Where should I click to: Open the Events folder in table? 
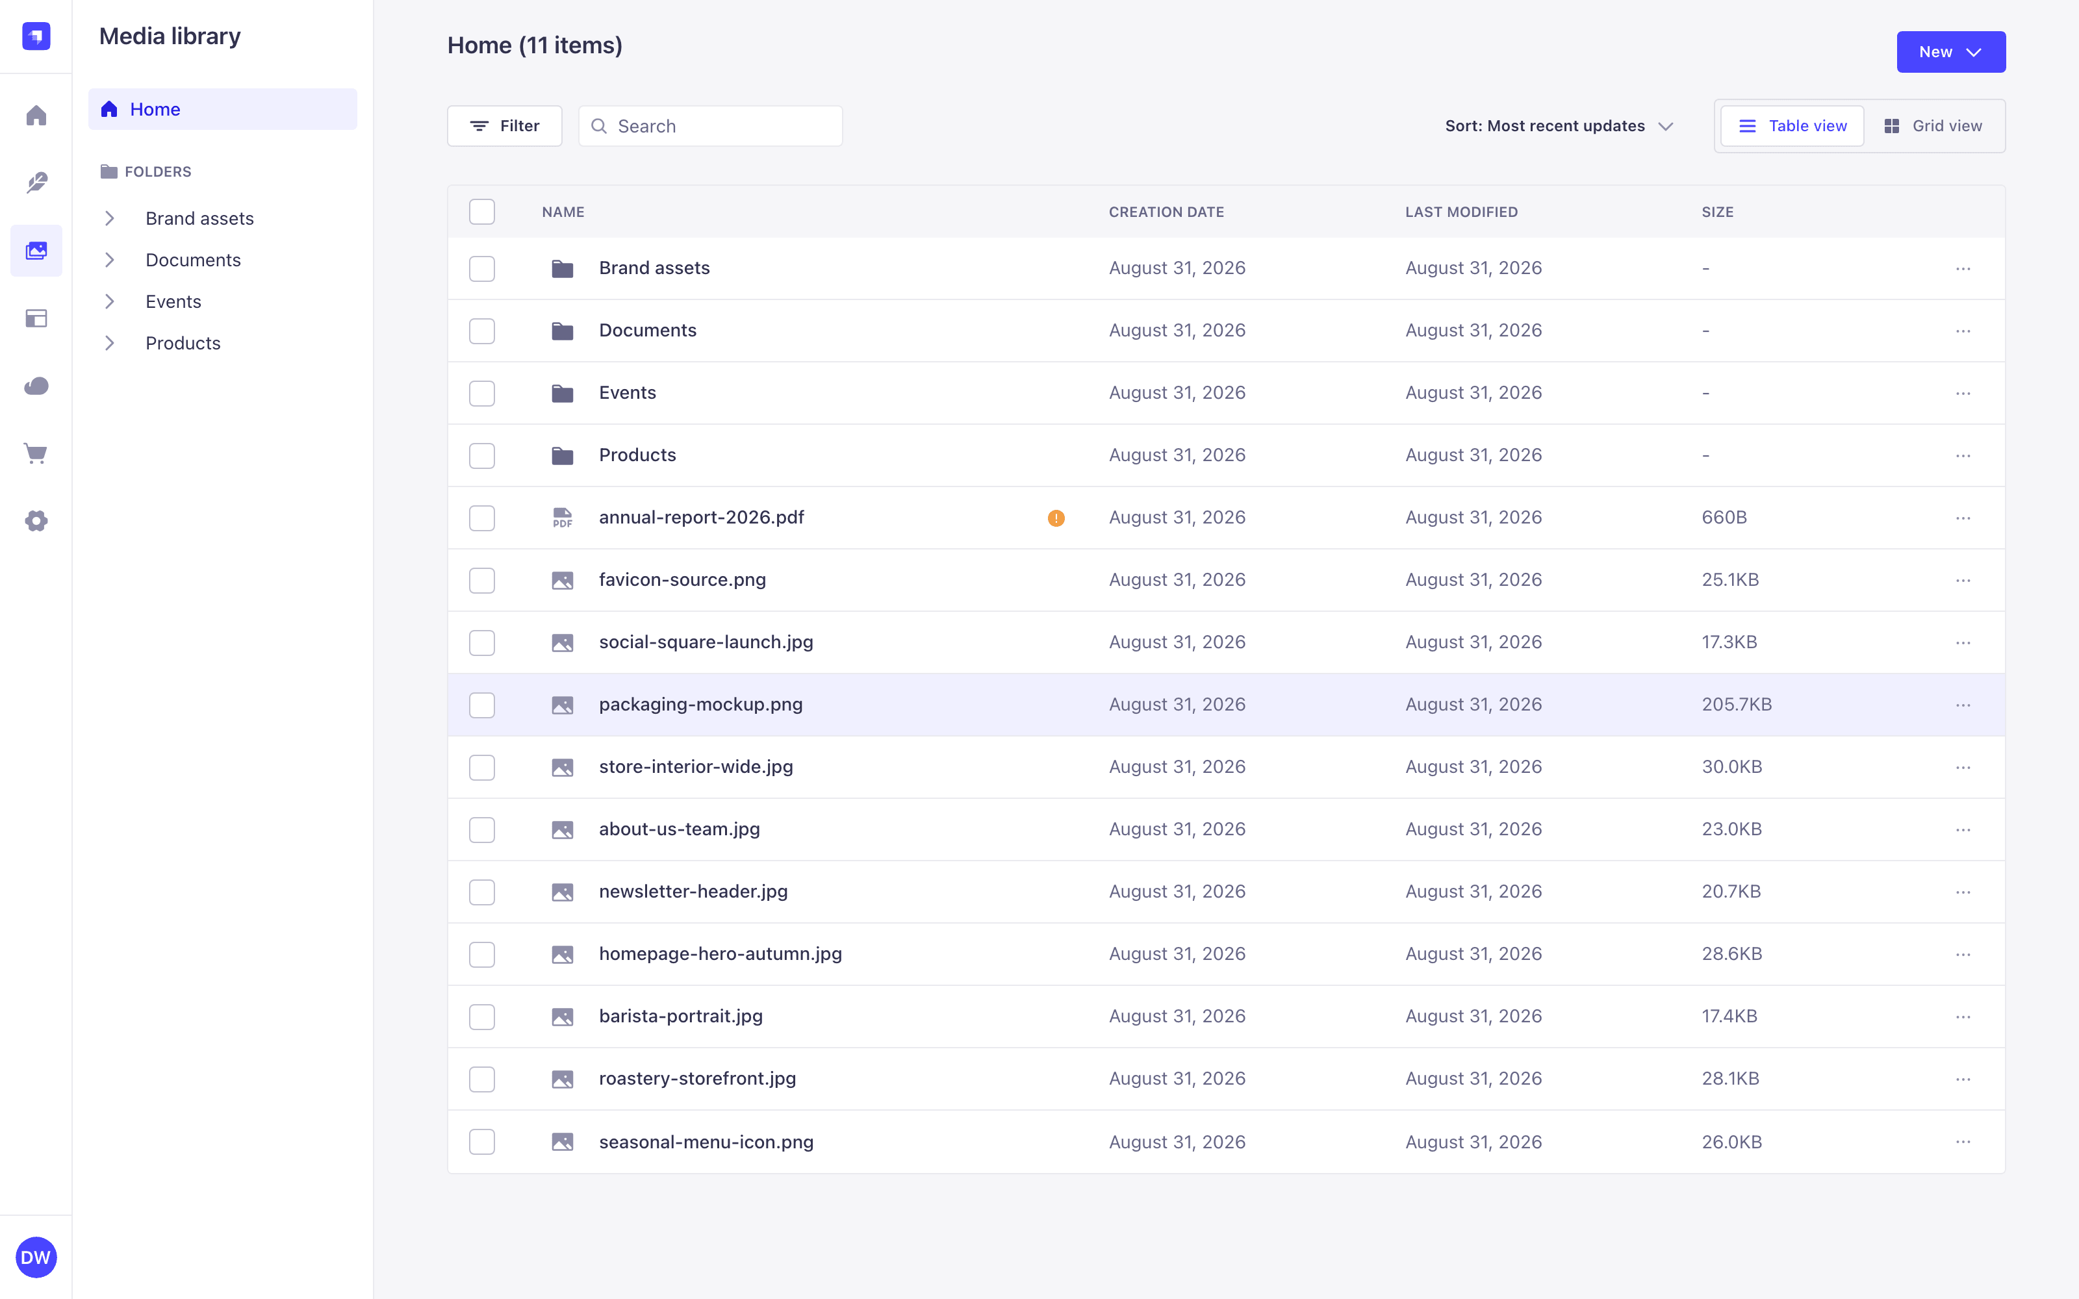coord(627,394)
